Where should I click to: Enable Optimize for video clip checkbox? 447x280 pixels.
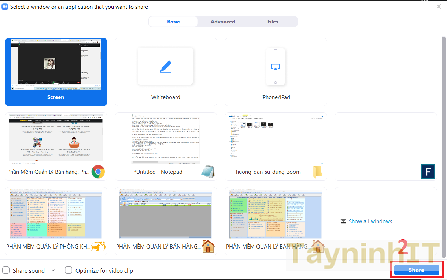coord(69,270)
